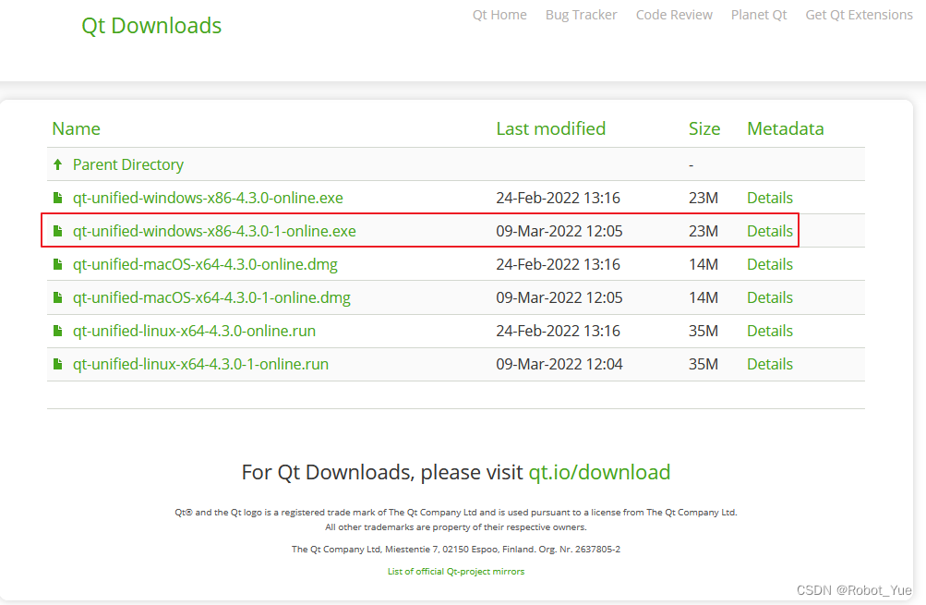This screenshot has width=926, height=605.
Task: Download qt-unified-macOS-x64-4.3.0-online.dmg
Action: pyautogui.click(x=206, y=264)
